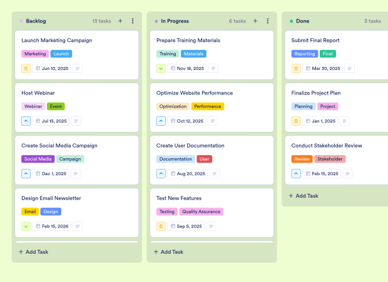The width and height of the screenshot is (388, 282).
Task: Click the Stakeholder tag
Action: (x=330, y=159)
